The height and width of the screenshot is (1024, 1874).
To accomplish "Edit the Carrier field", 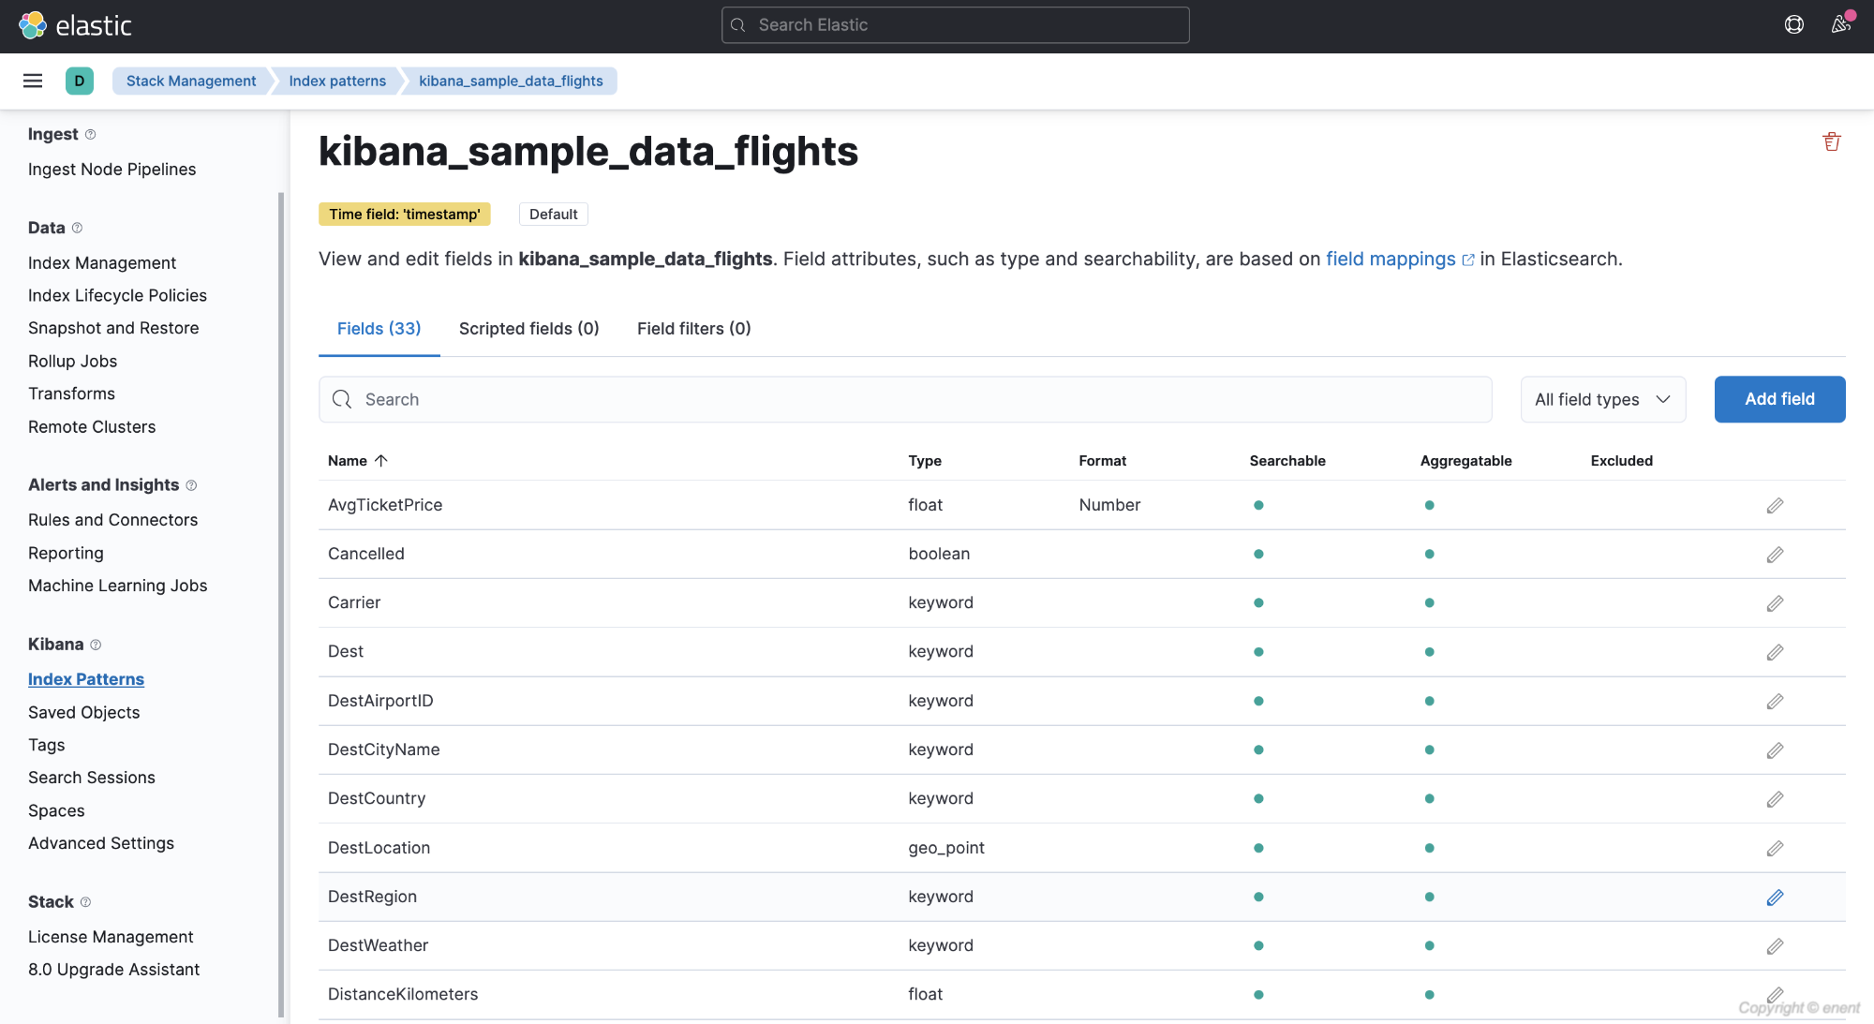I will click(x=1775, y=603).
